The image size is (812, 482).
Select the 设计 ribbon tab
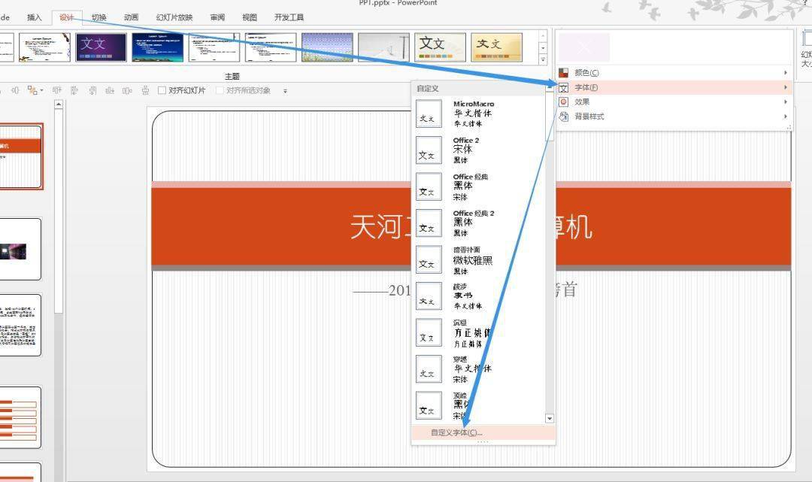pyautogui.click(x=66, y=17)
